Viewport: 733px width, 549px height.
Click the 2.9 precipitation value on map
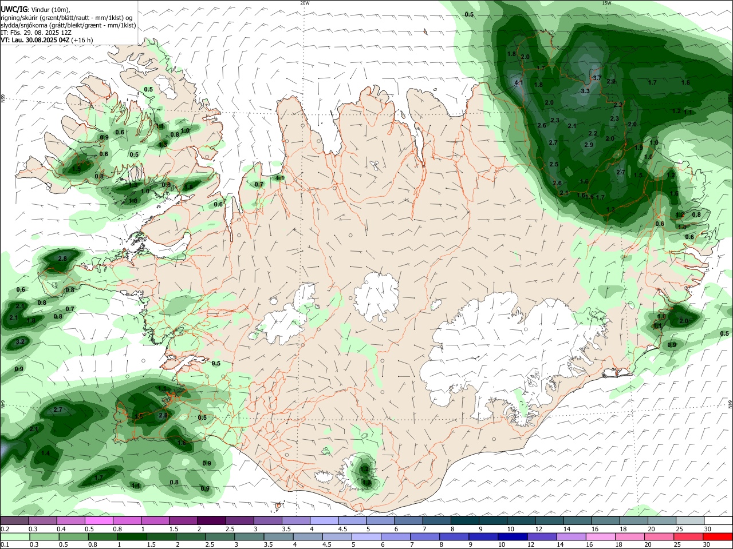point(589,145)
